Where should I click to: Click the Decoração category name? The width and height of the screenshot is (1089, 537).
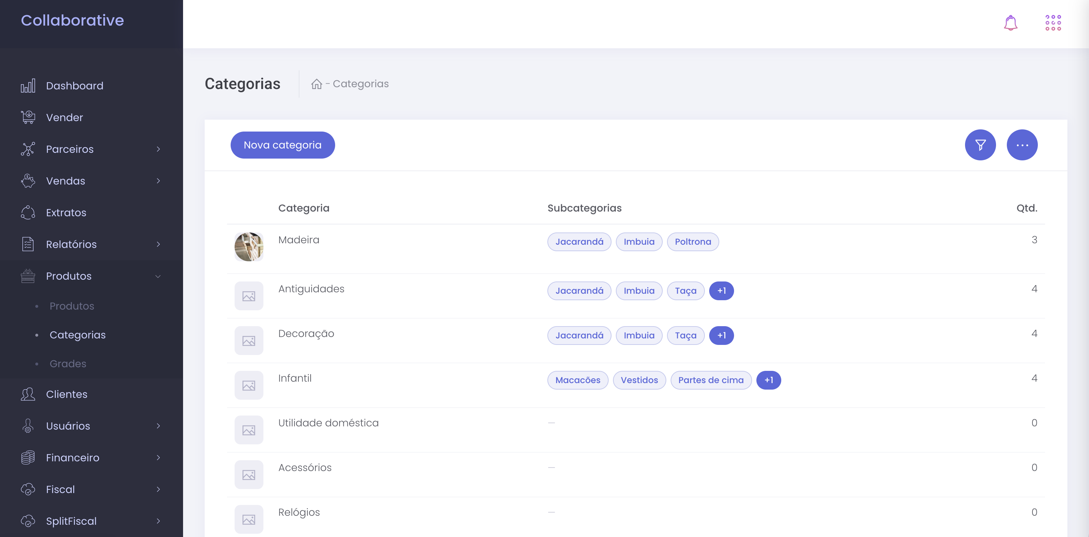[306, 334]
